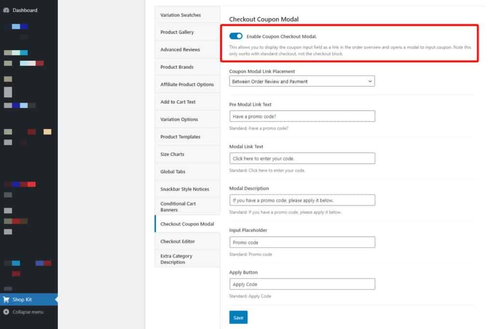
Task: Open the Coupon Modal Link Placement dropdown
Action: point(302,81)
